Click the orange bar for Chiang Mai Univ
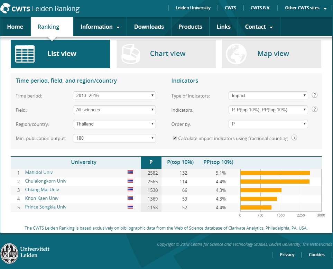The width and height of the screenshot is (333, 269). (x=261, y=190)
